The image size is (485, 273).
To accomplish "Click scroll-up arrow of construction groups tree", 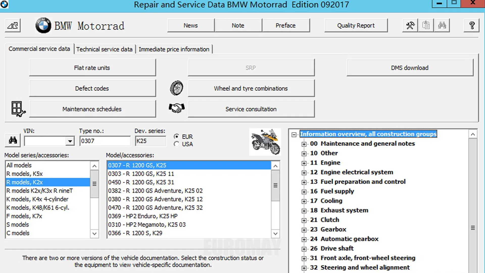I will coord(473,134).
